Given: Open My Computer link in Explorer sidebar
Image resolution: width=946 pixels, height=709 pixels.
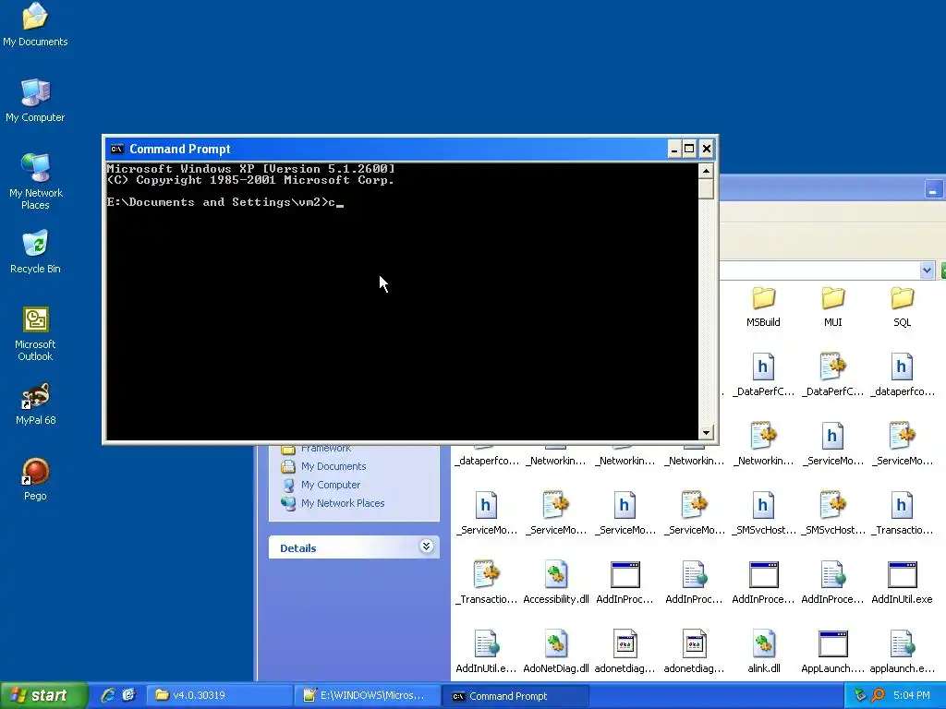Looking at the screenshot, I should coord(331,485).
